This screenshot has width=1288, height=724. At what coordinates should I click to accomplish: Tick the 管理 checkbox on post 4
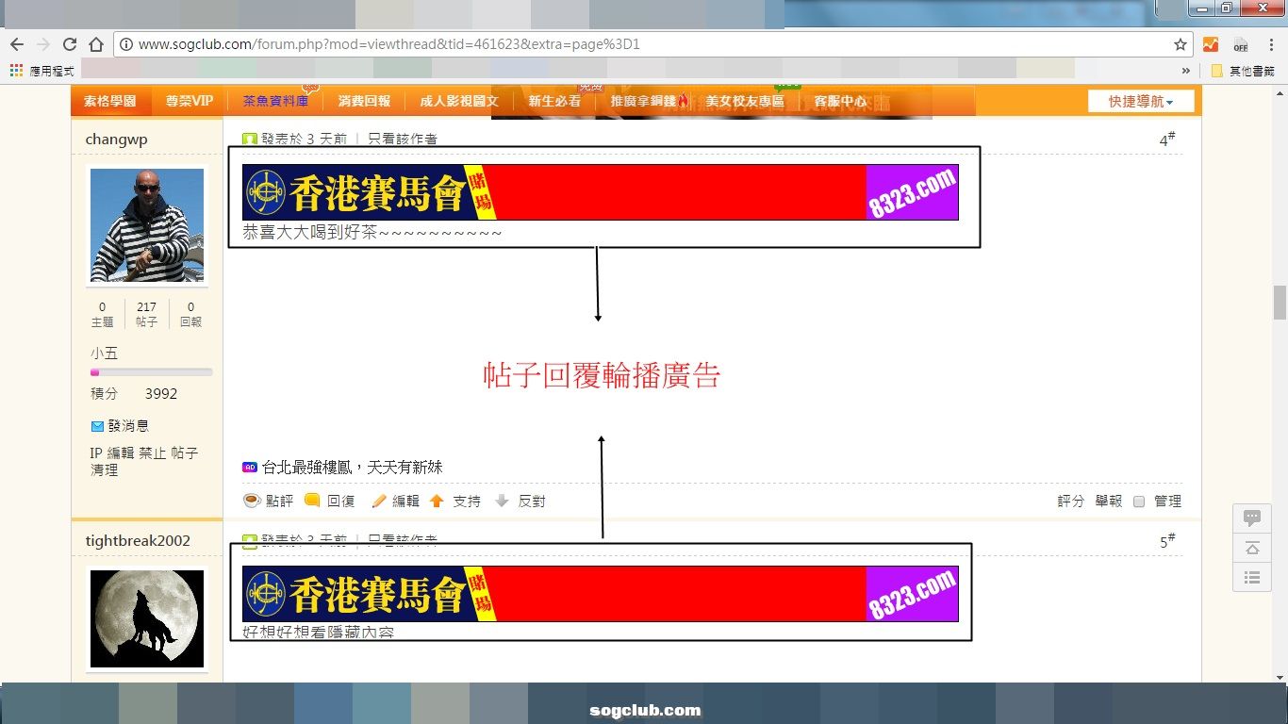point(1139,502)
